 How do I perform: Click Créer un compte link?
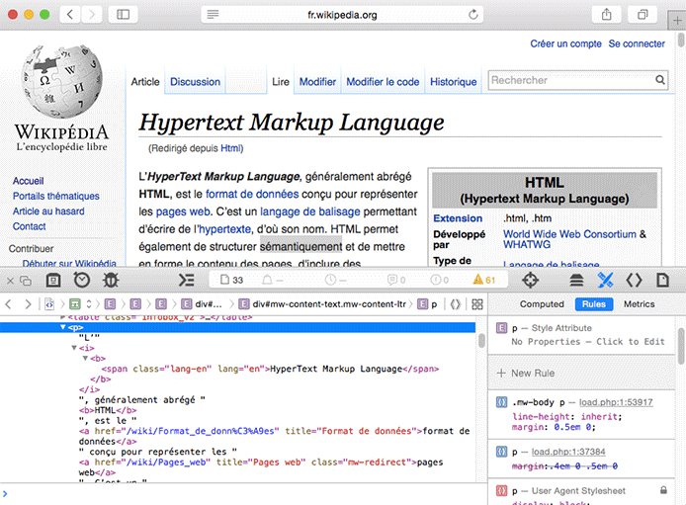[x=565, y=43]
